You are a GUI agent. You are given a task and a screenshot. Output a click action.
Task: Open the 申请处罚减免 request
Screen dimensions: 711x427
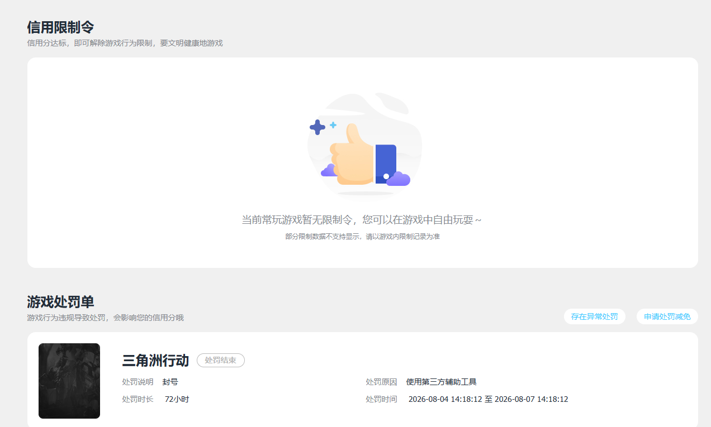coord(667,316)
